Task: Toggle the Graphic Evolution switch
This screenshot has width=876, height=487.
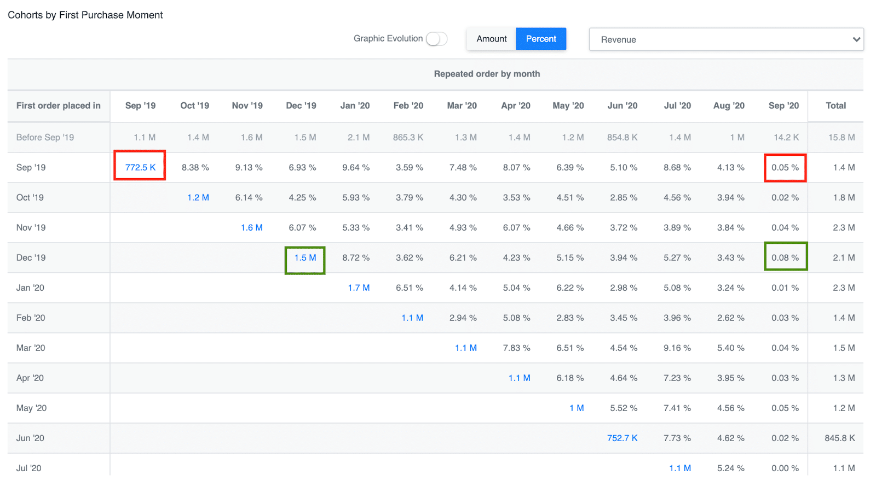Action: tap(436, 39)
